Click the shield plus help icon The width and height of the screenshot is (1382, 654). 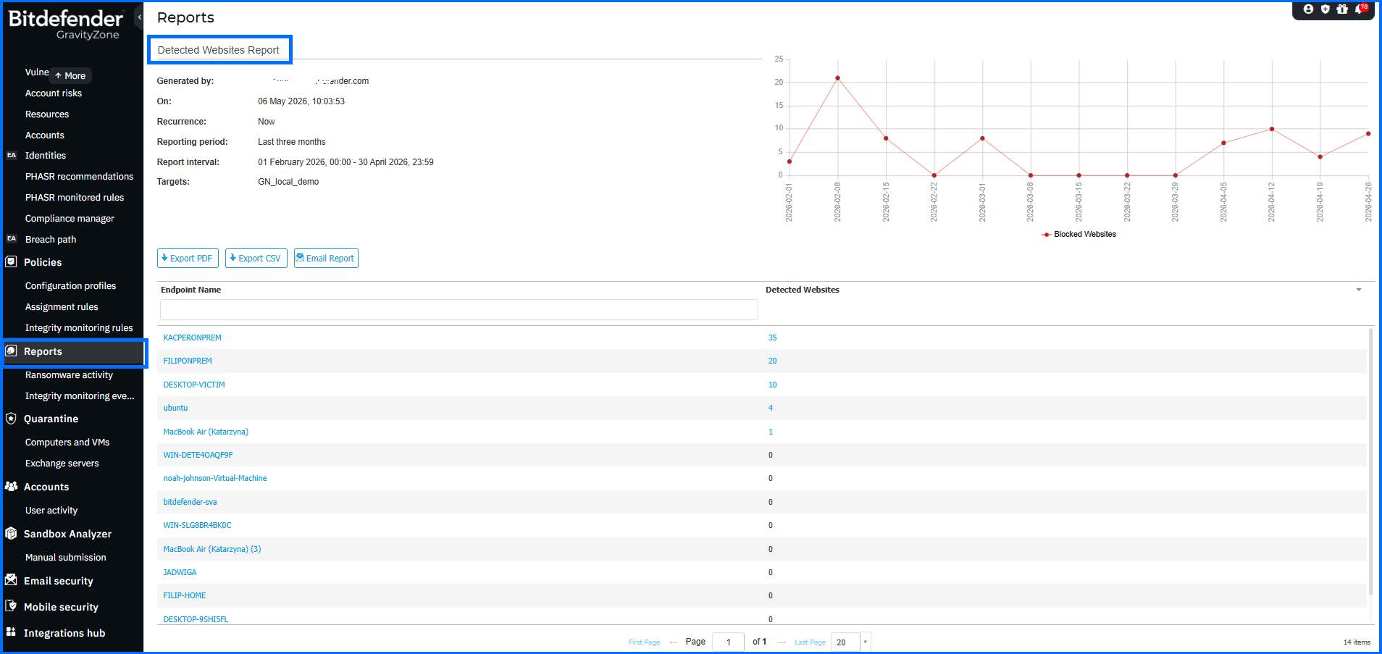tap(1325, 9)
